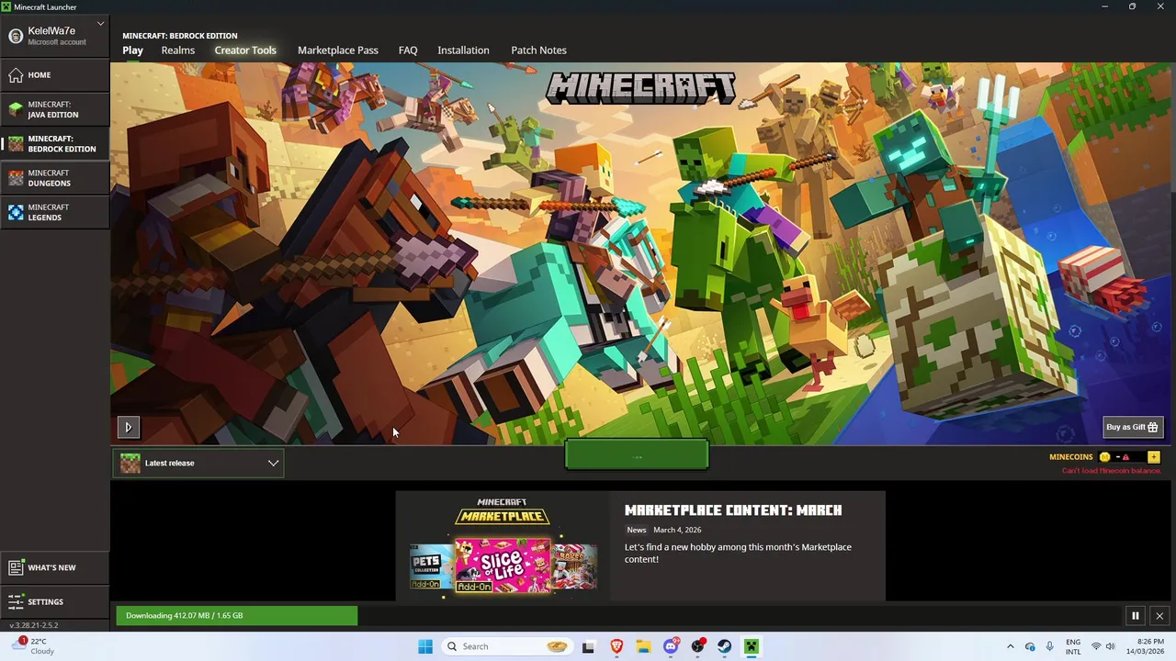Click the green play button
This screenshot has width=1176, height=661.
(637, 454)
